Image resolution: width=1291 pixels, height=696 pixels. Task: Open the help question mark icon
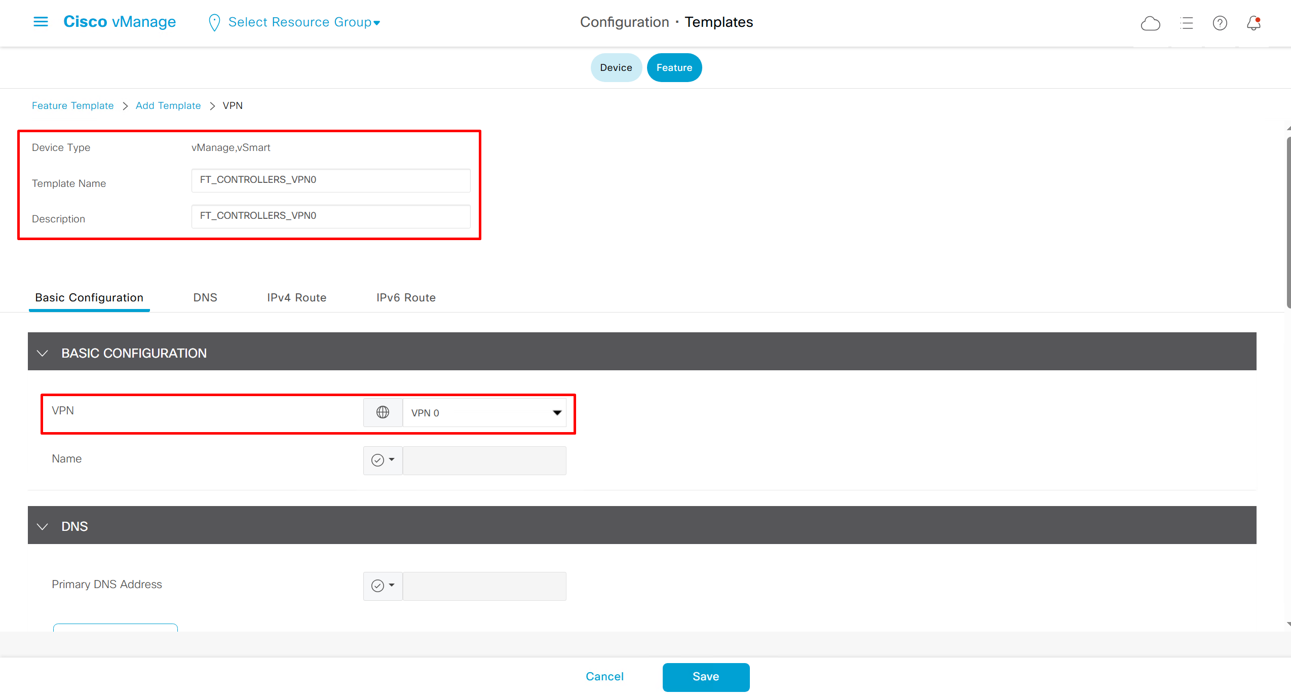click(1220, 23)
